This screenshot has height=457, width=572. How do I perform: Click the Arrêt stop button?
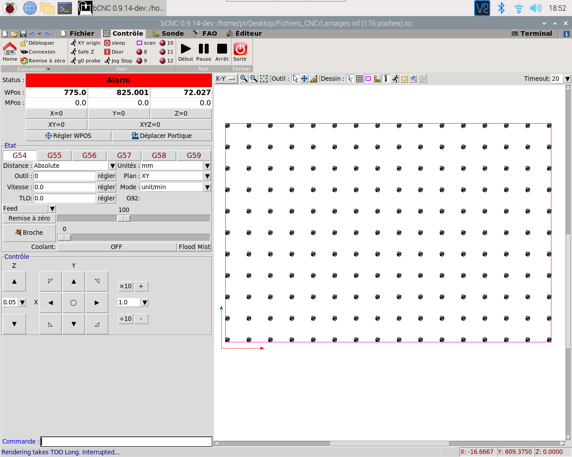pyautogui.click(x=222, y=49)
